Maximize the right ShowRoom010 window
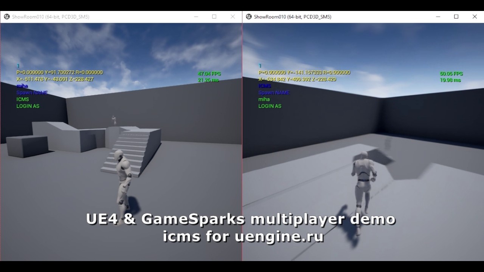The image size is (484, 272). coord(456,17)
